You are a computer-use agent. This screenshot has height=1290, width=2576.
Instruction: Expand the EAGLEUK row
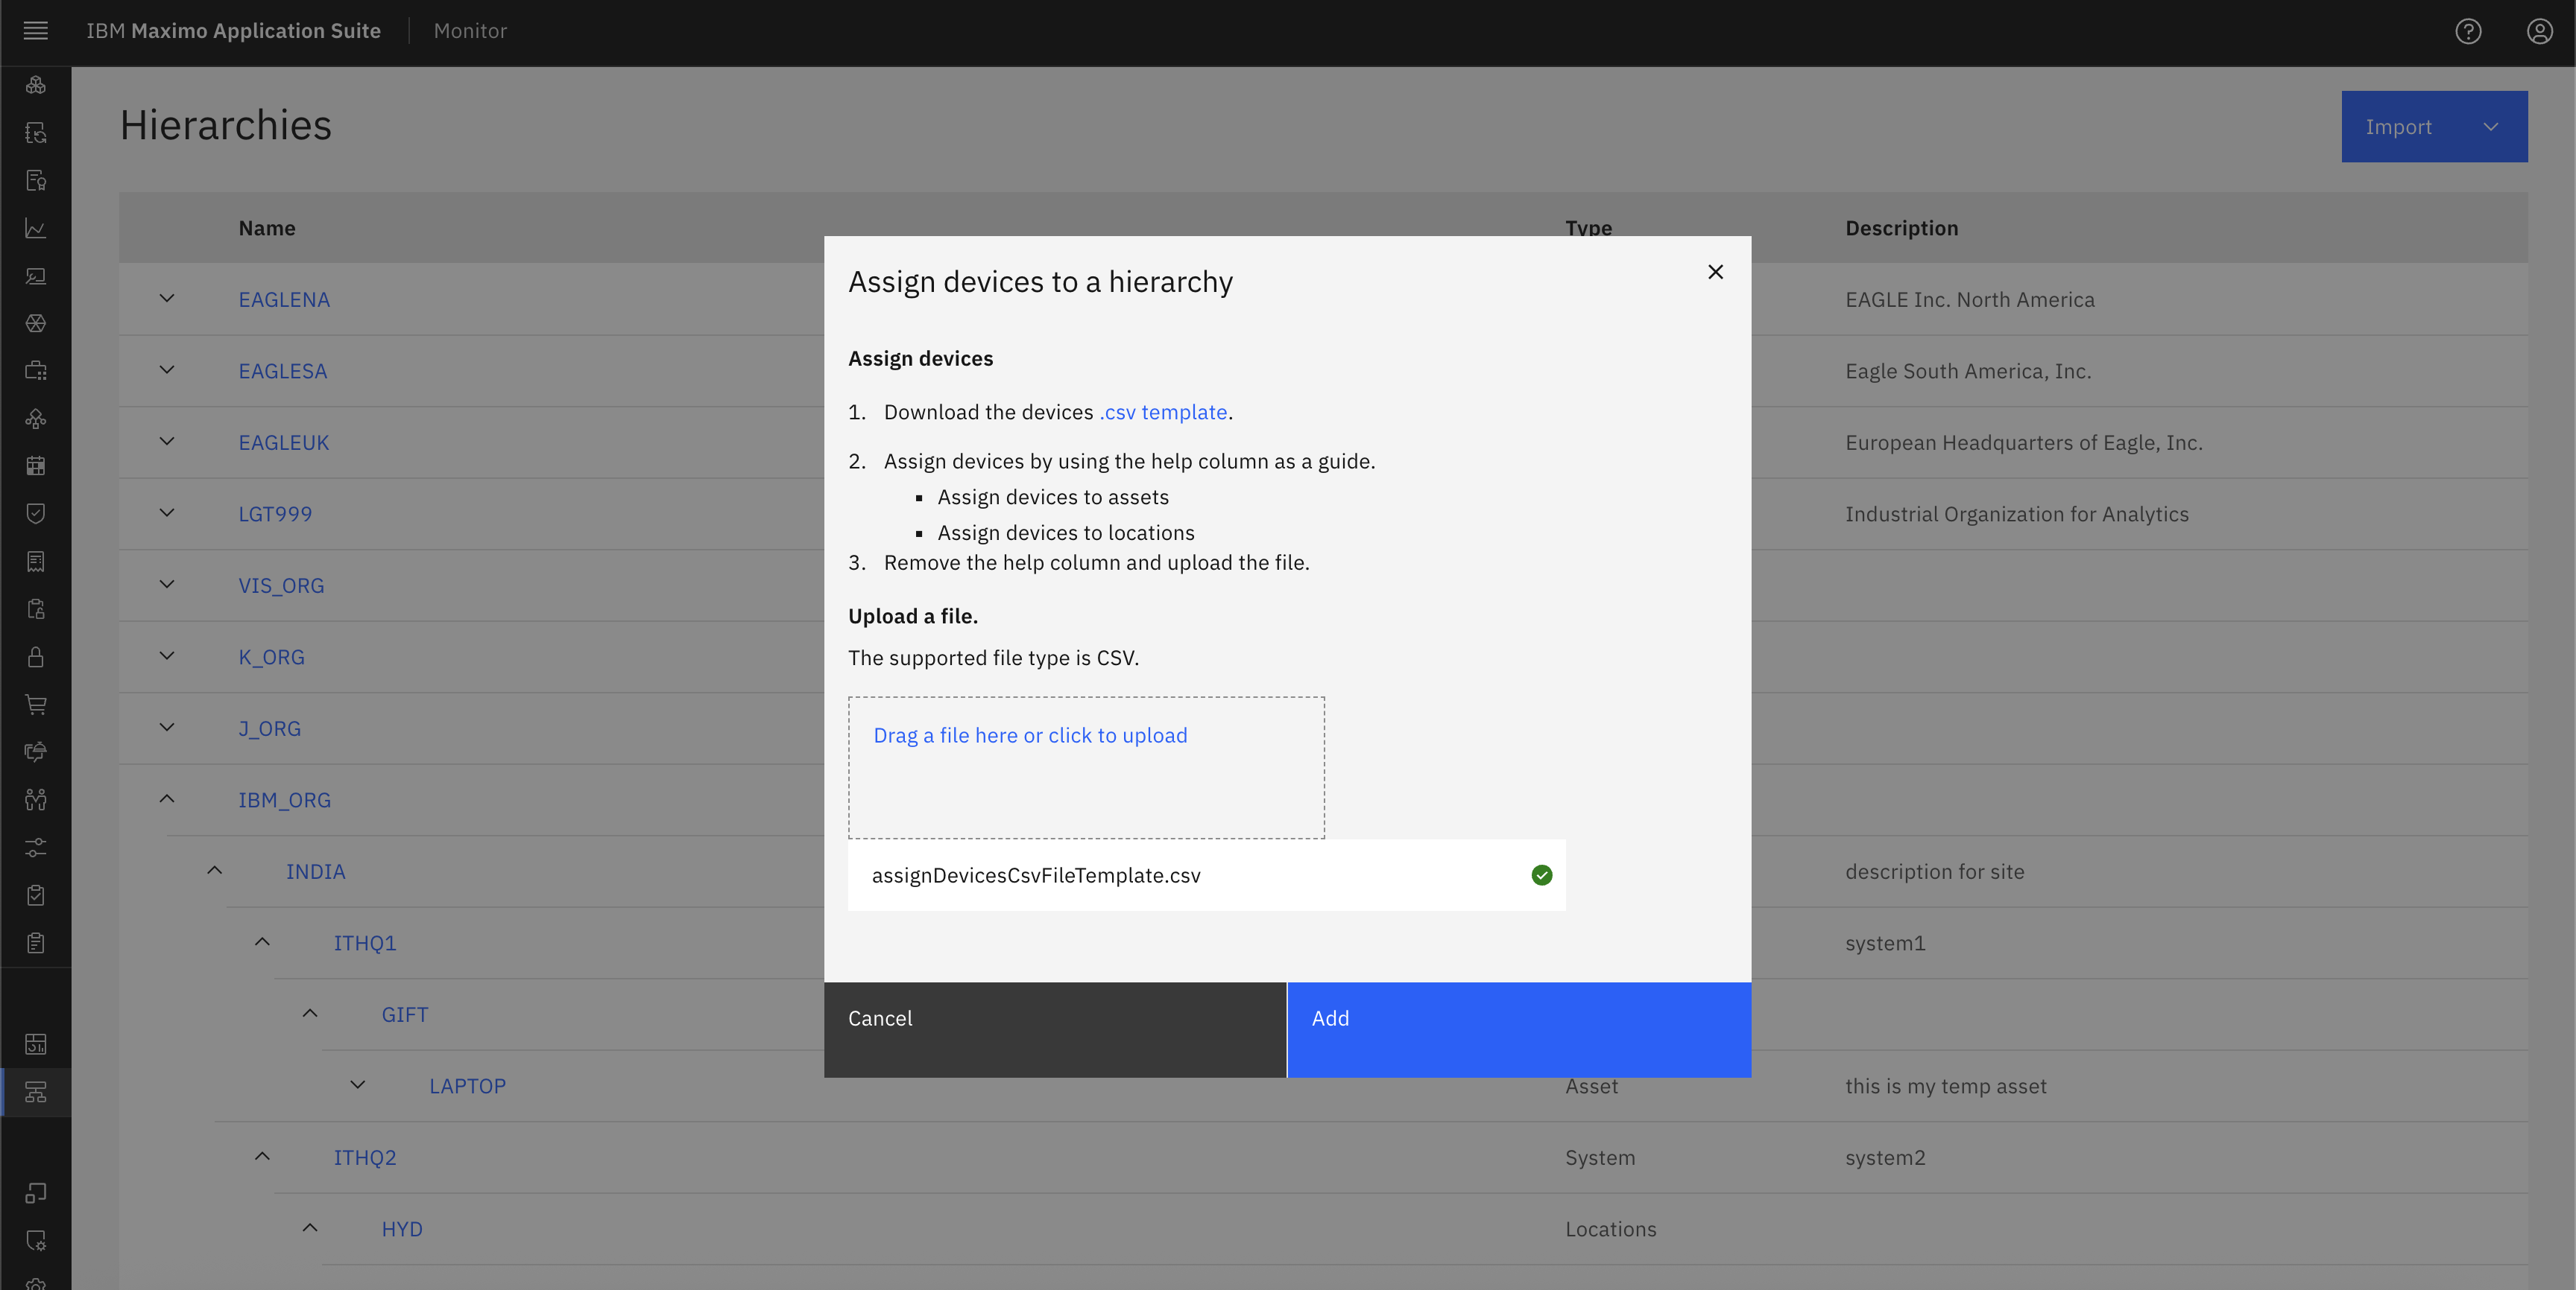(167, 442)
